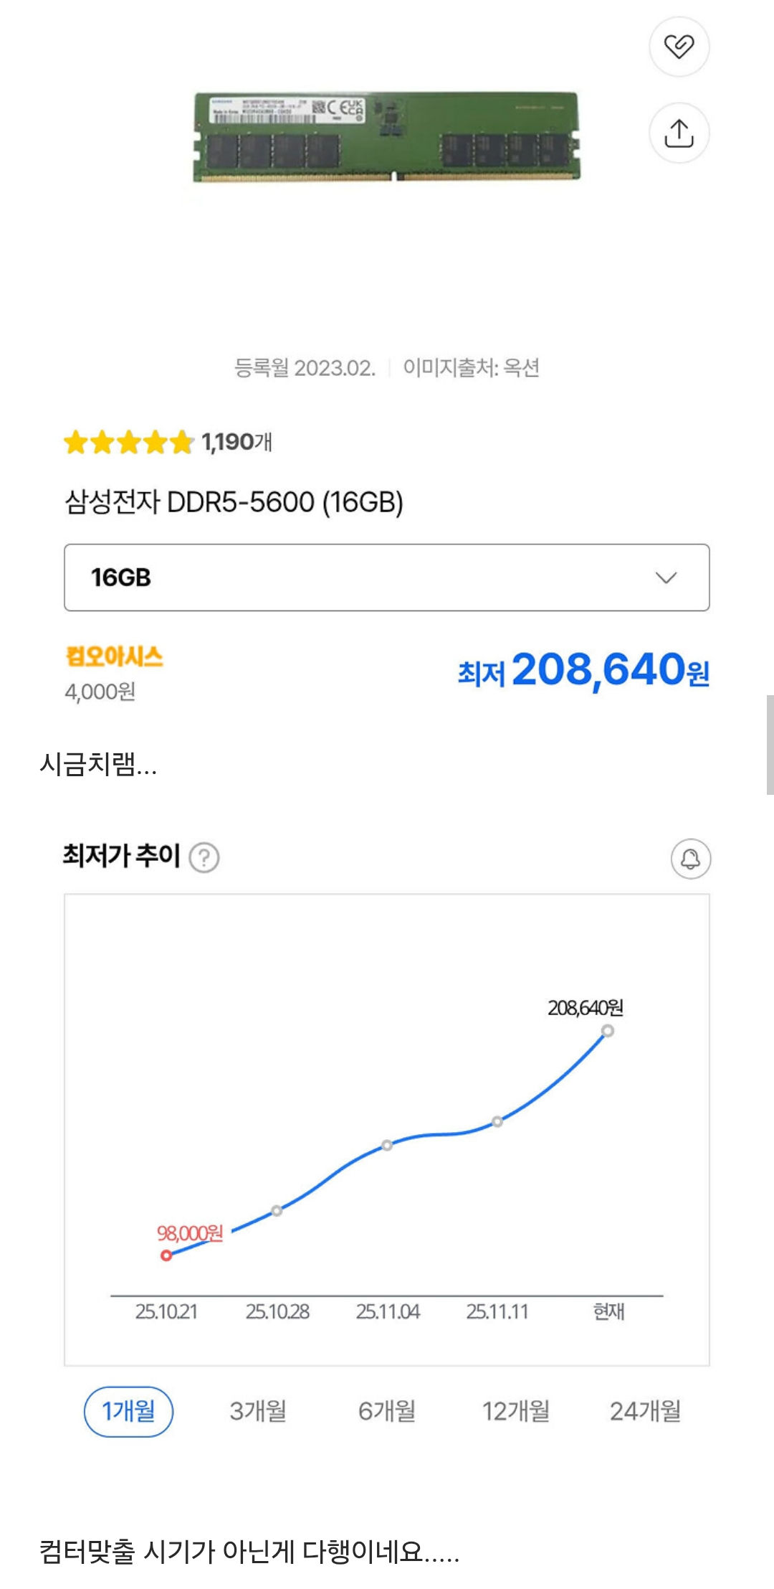The height and width of the screenshot is (1589, 774).
Task: Open the 16GB capacity dropdown
Action: (x=386, y=577)
